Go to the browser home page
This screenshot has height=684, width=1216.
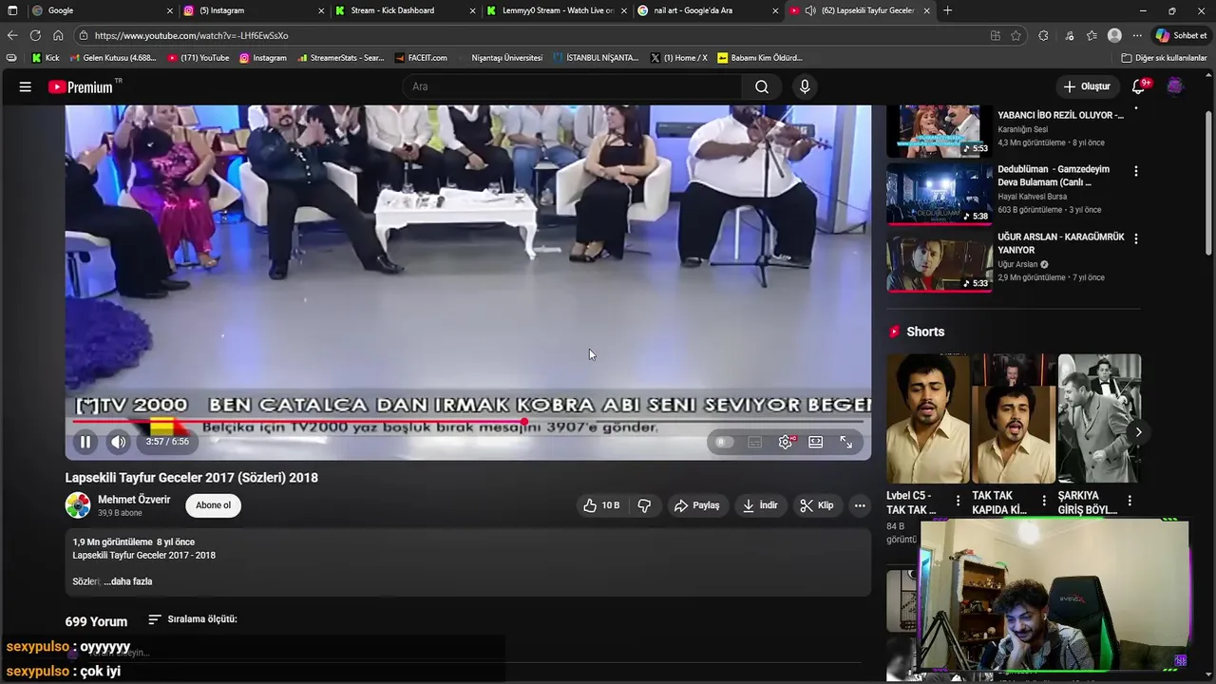coord(58,35)
